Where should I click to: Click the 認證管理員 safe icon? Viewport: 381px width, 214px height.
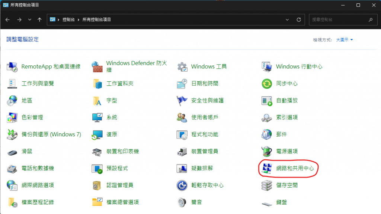(x=97, y=186)
